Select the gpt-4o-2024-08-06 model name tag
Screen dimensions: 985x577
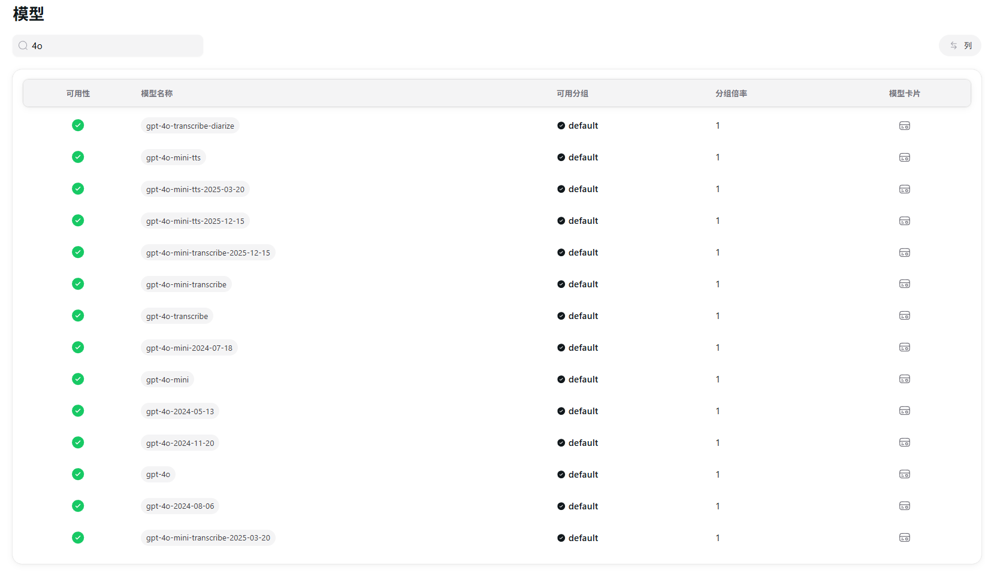click(x=180, y=506)
